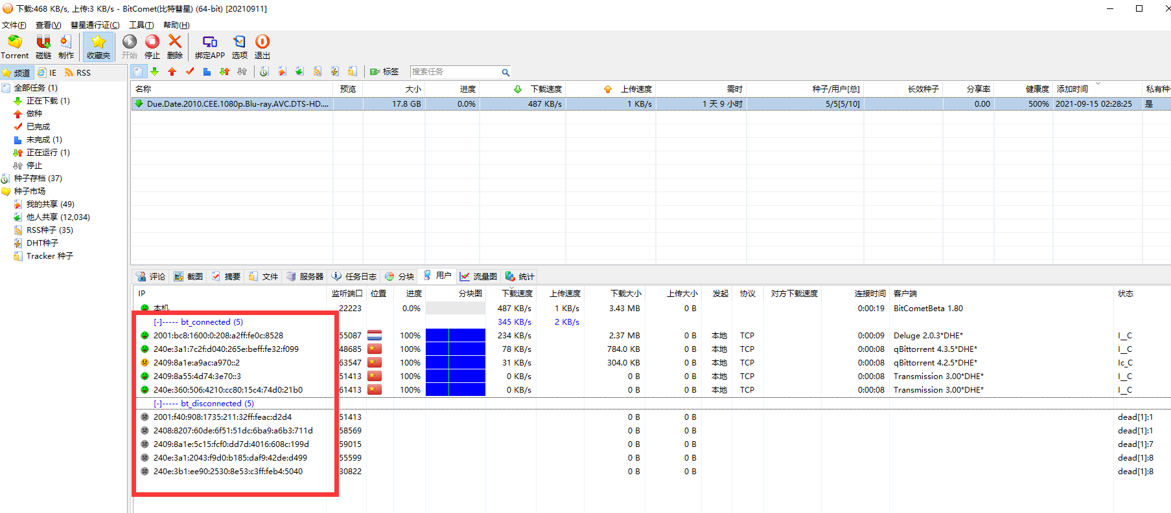
Task: Click the 开始 start button
Action: (x=130, y=47)
